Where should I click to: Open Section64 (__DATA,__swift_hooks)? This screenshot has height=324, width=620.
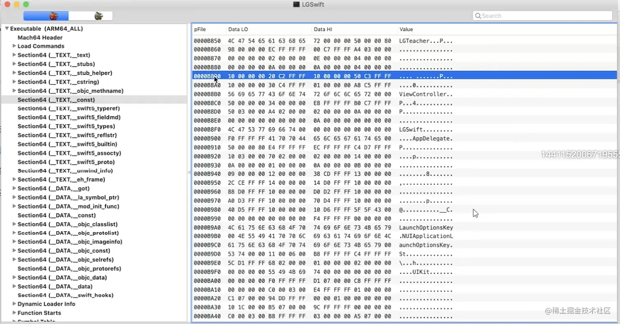pyautogui.click(x=66, y=295)
